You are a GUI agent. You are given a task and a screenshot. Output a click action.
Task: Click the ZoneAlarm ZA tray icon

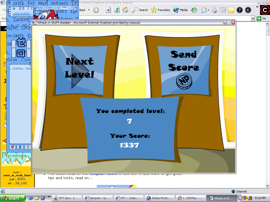click(x=246, y=198)
